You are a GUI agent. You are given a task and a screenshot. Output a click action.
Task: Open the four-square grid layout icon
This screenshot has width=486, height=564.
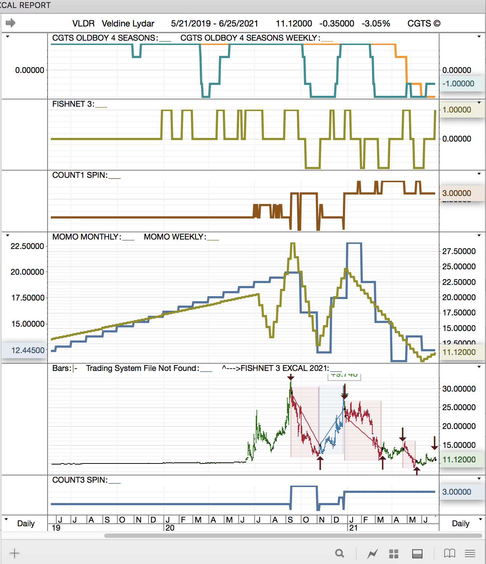click(x=394, y=553)
